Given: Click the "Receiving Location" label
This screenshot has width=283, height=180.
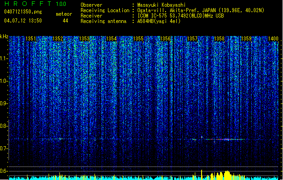Looking at the screenshot, I should 105,10.
